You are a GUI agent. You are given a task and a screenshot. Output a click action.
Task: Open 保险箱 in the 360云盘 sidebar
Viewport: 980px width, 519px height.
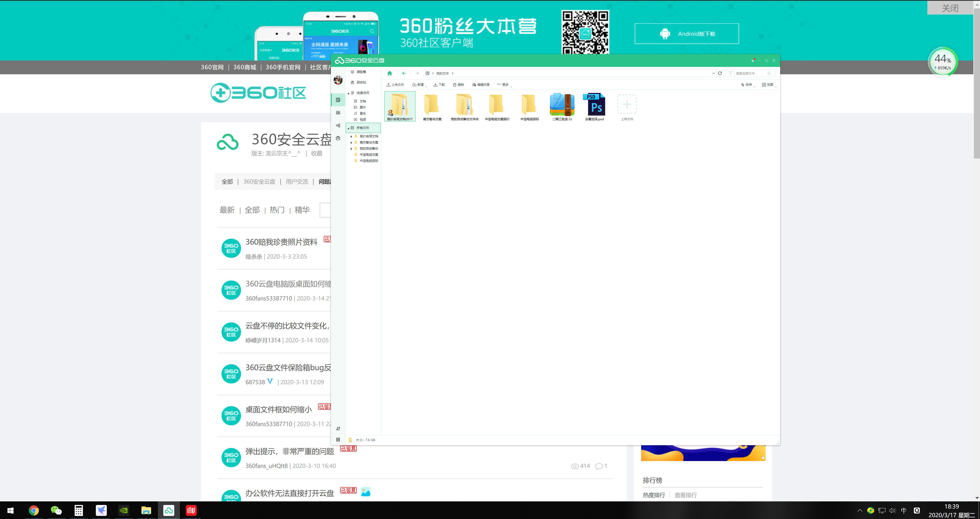(x=358, y=72)
